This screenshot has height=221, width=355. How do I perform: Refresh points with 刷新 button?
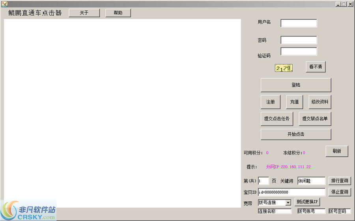336,151
